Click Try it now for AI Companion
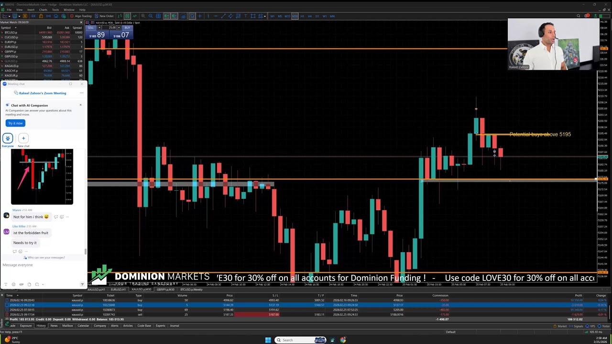612x344 pixels. pyautogui.click(x=15, y=123)
